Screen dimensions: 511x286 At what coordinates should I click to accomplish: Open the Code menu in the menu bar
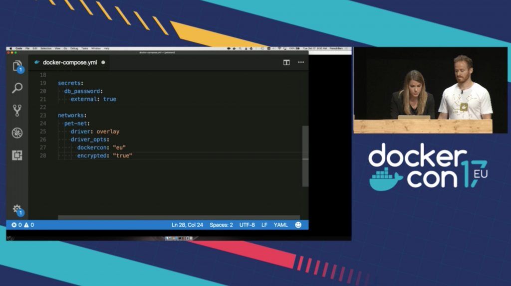click(x=19, y=48)
